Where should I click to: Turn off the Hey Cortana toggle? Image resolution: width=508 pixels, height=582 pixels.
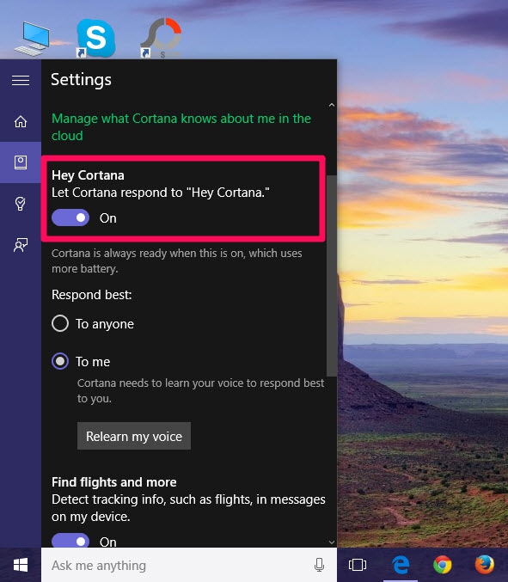70,217
